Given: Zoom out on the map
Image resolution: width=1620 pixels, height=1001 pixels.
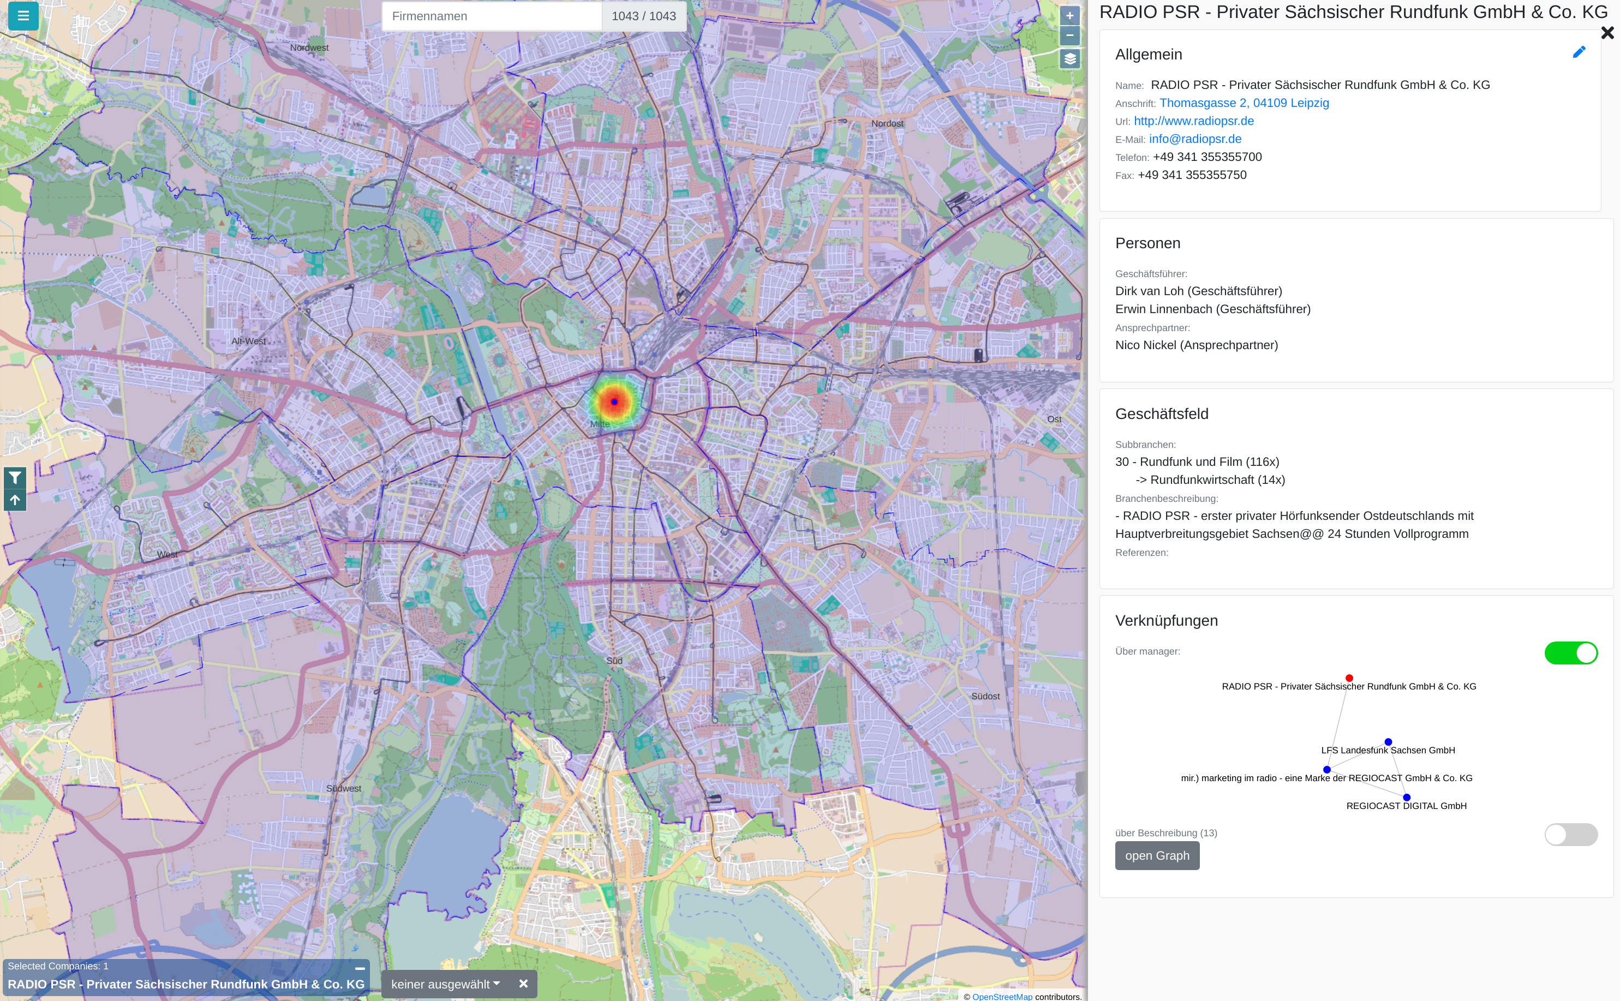Looking at the screenshot, I should point(1069,36).
